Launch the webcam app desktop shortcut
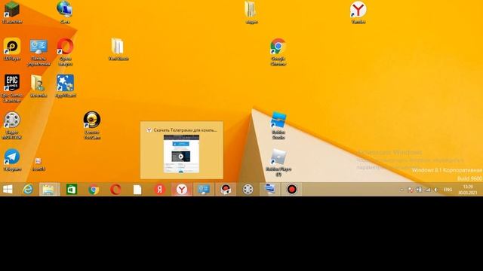The image size is (483, 271). (92, 126)
